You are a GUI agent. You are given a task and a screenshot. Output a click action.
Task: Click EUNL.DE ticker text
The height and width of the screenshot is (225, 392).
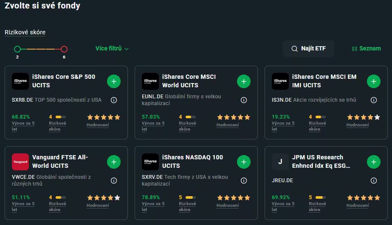click(152, 96)
